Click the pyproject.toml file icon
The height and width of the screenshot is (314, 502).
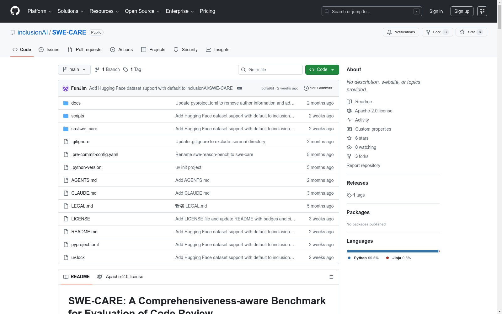coord(66,245)
